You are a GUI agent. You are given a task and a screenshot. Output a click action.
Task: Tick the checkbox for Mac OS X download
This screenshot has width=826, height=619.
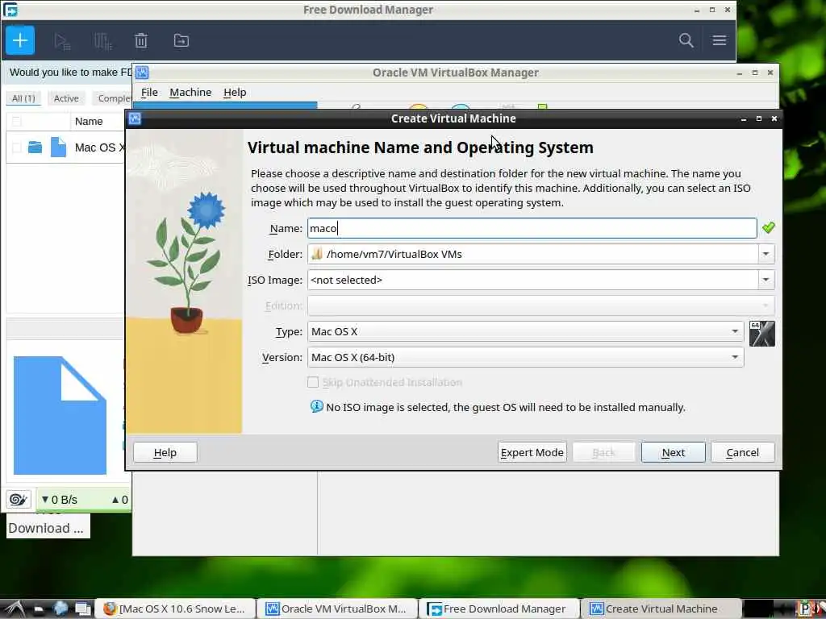tap(17, 147)
